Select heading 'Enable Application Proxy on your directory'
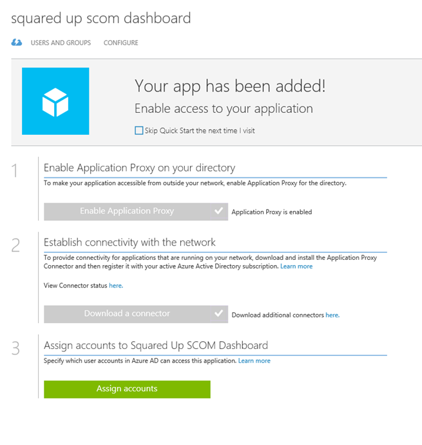This screenshot has height=445, width=422. point(140,168)
